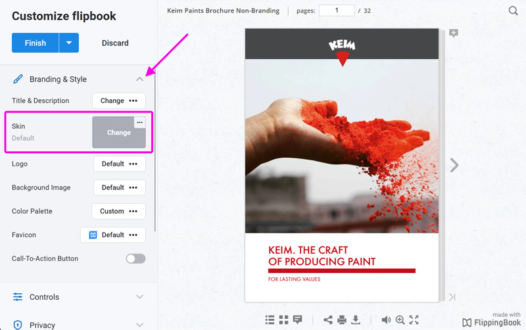Mute flip sound with speaker icon
526x330 pixels.
click(x=386, y=319)
